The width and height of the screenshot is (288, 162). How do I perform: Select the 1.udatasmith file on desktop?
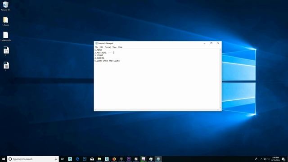pos(6,36)
